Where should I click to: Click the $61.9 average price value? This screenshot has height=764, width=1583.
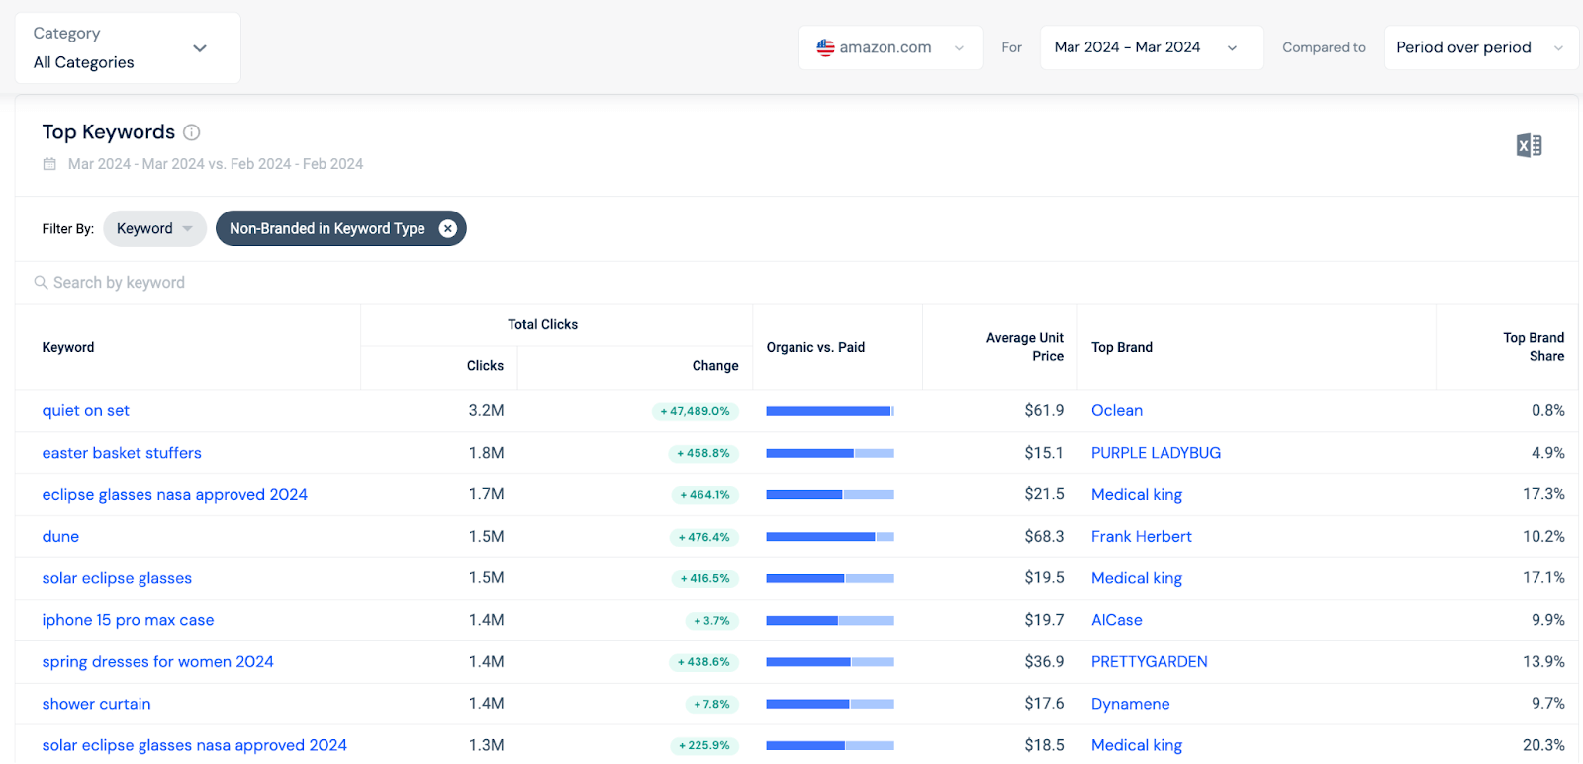point(1044,410)
